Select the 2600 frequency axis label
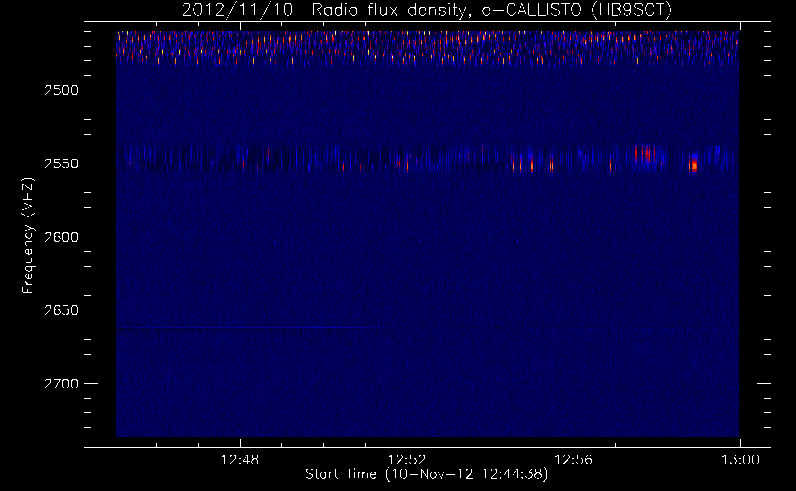The width and height of the screenshot is (796, 491). click(x=61, y=237)
